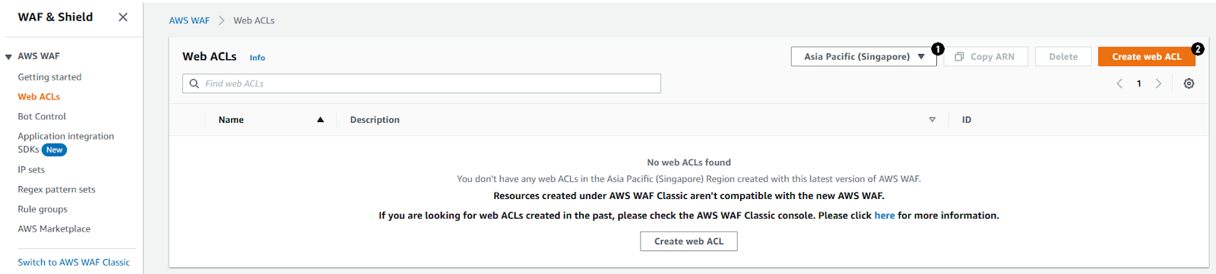This screenshot has width=1216, height=274.
Task: Click Switch to AWS WAF Classic link
Action: [x=74, y=262]
